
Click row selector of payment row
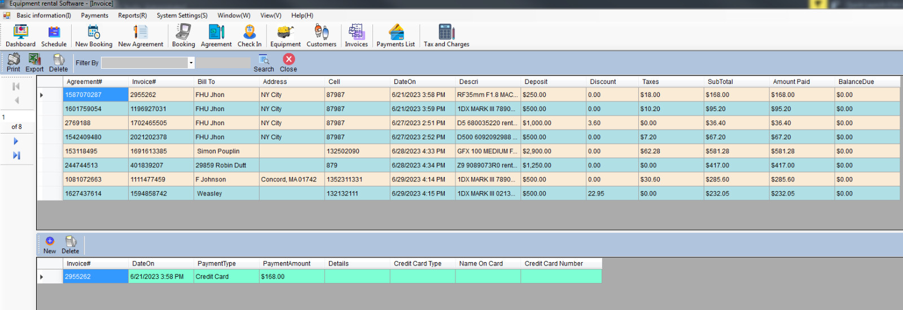point(50,276)
